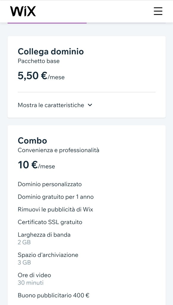This screenshot has height=305, width=173.
Task: Click the 30 minuti video value
Action: (x=31, y=283)
